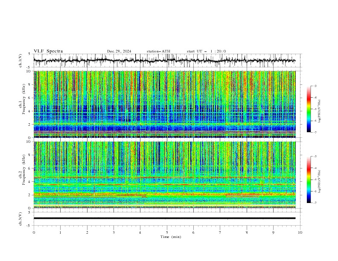Viewport: 338px width, 261px height.
Task: Click the 'station=ATH' label
Action: (158, 51)
